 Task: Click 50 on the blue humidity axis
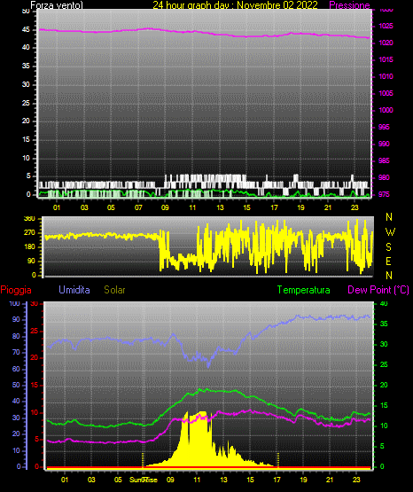point(16,385)
